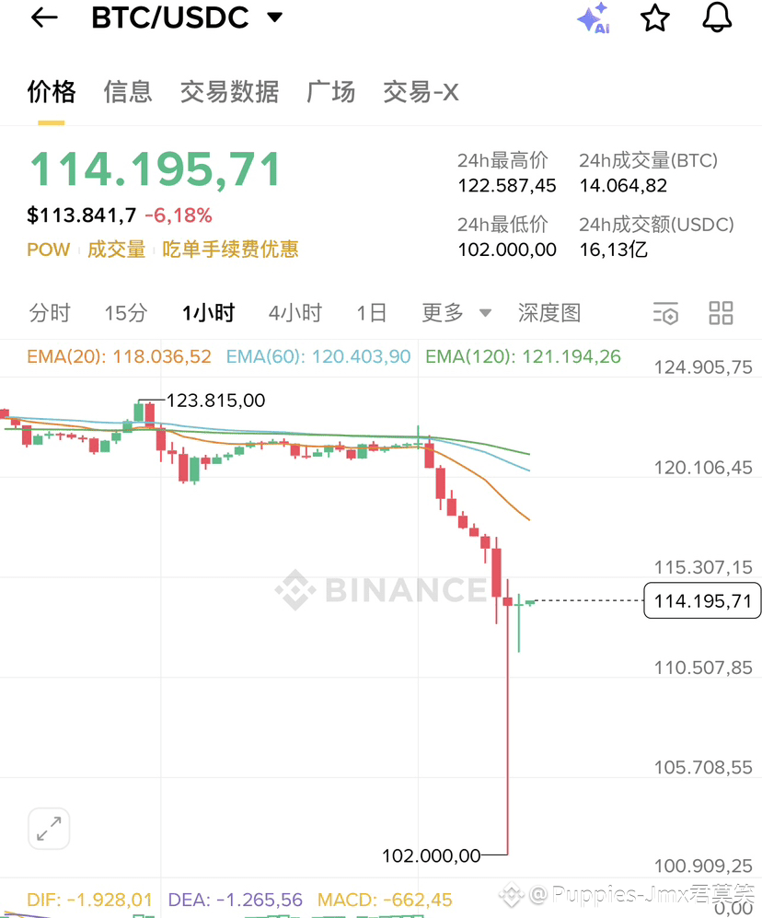Expand chart to fullscreen with arrows icon

click(49, 829)
